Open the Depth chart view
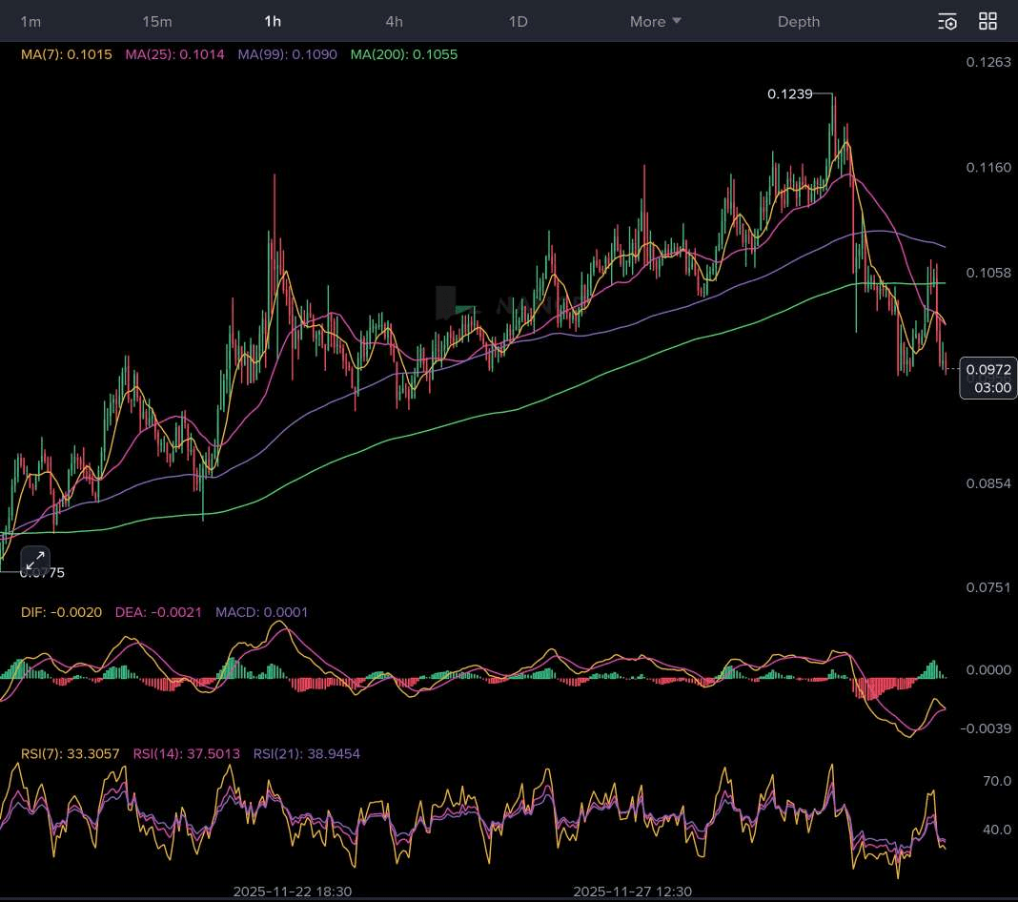The image size is (1018, 902). pyautogui.click(x=798, y=21)
